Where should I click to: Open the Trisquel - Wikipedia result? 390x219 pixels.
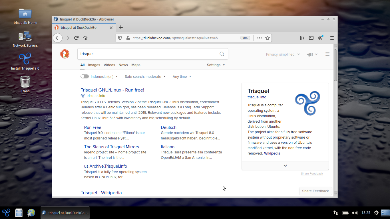(101, 193)
